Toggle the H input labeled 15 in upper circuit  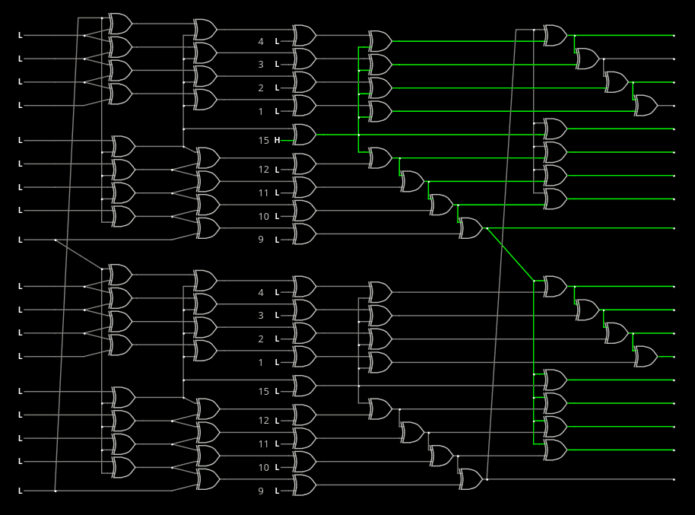click(x=277, y=141)
